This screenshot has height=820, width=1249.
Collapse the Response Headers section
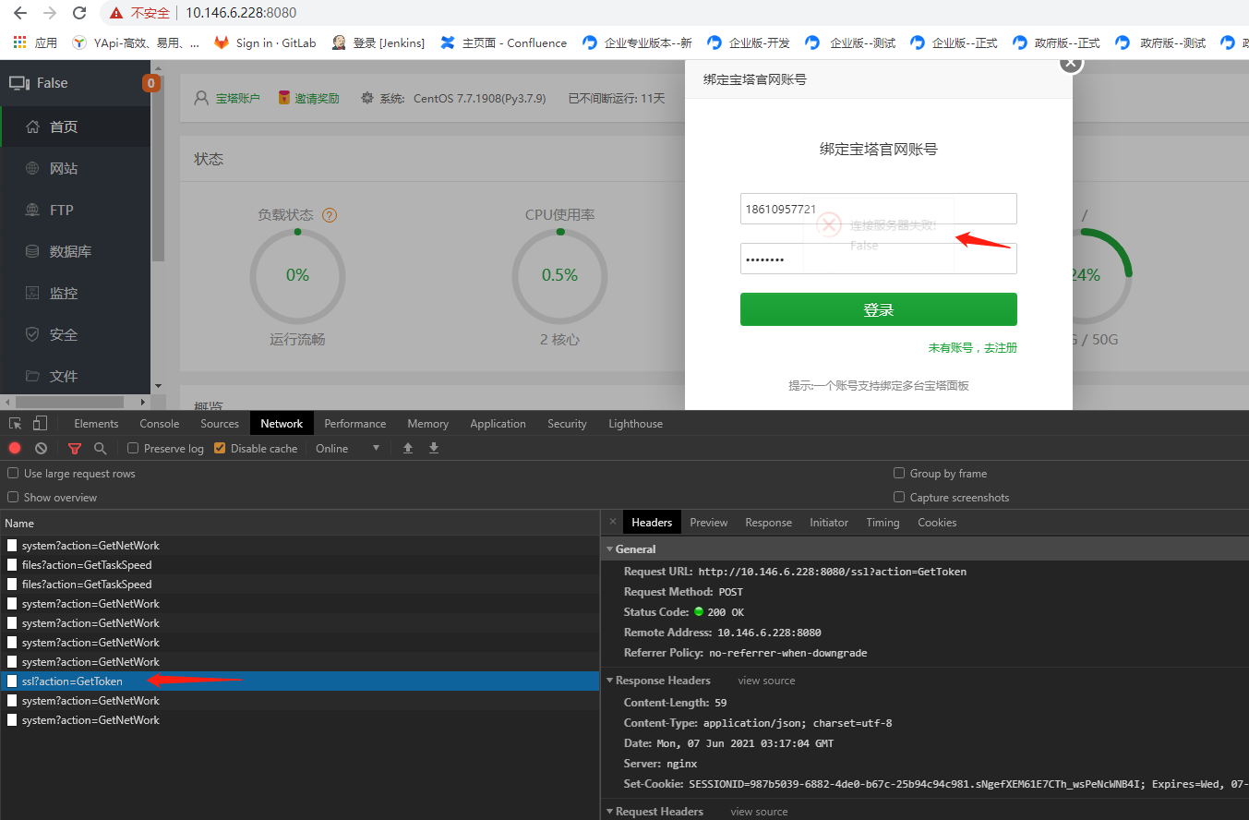coord(657,681)
